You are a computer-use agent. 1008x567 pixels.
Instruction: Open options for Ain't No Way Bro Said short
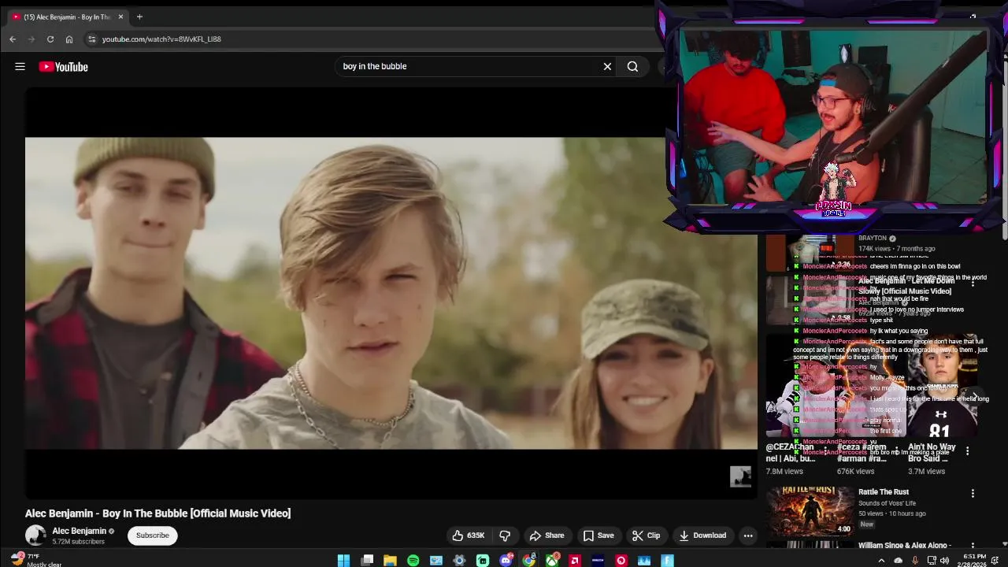pyautogui.click(x=968, y=450)
